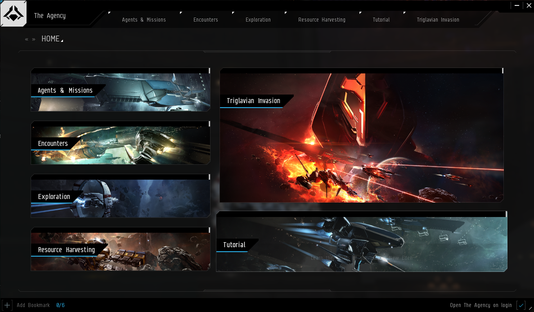
Task: Click The Agency logo icon
Action: coord(13,14)
